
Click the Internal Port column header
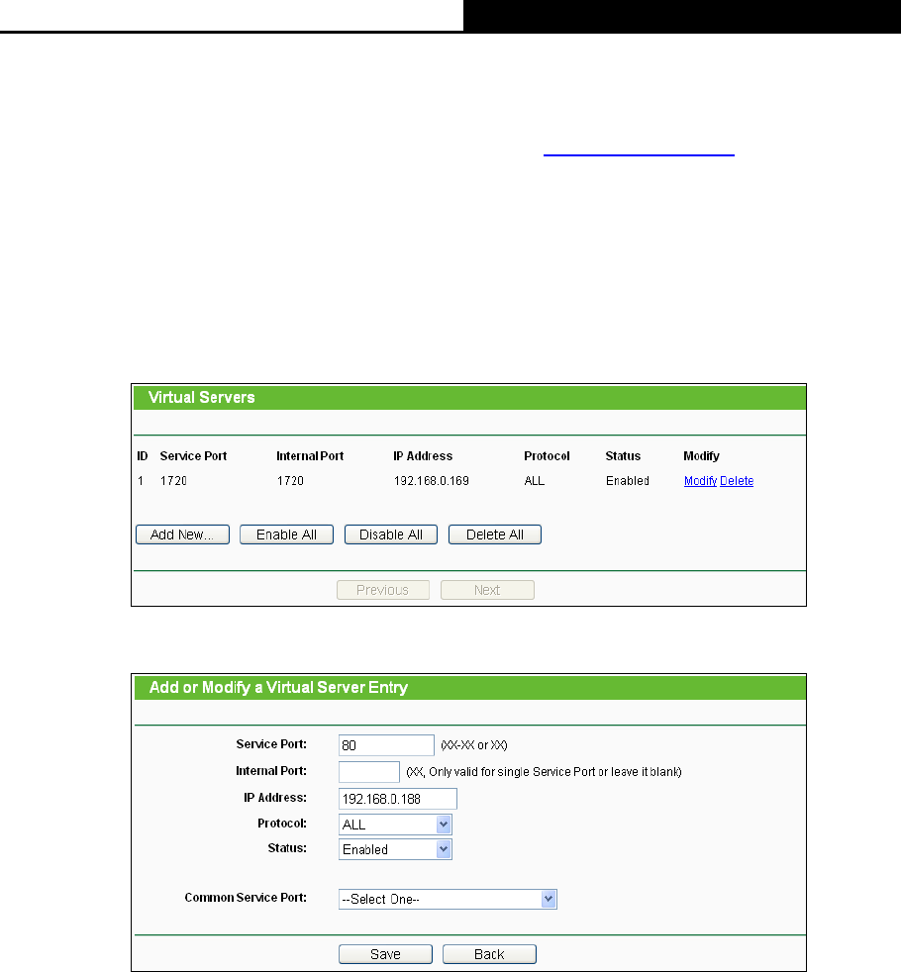click(x=310, y=456)
